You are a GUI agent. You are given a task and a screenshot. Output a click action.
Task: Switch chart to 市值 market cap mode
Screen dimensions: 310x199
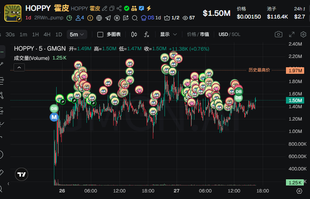pyautogui.click(x=204, y=34)
